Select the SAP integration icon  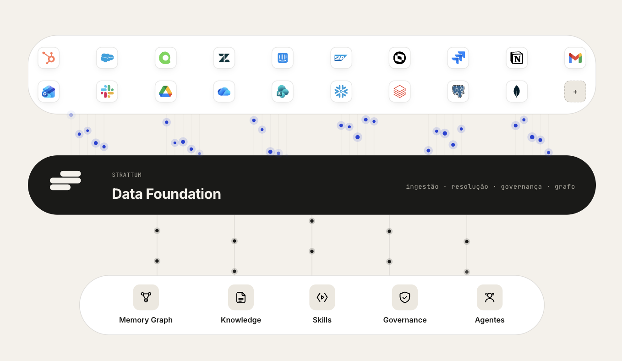point(341,58)
